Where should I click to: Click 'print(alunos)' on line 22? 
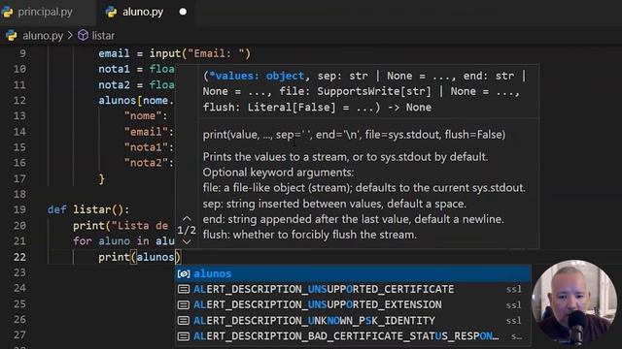coord(140,257)
